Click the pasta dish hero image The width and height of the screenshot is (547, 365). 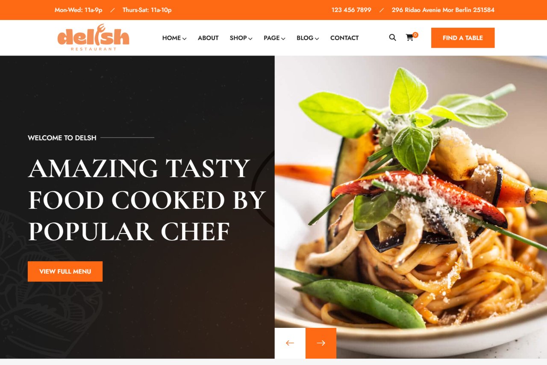point(411,207)
